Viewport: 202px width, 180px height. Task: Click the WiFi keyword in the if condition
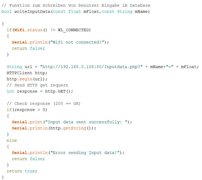coord(19,30)
